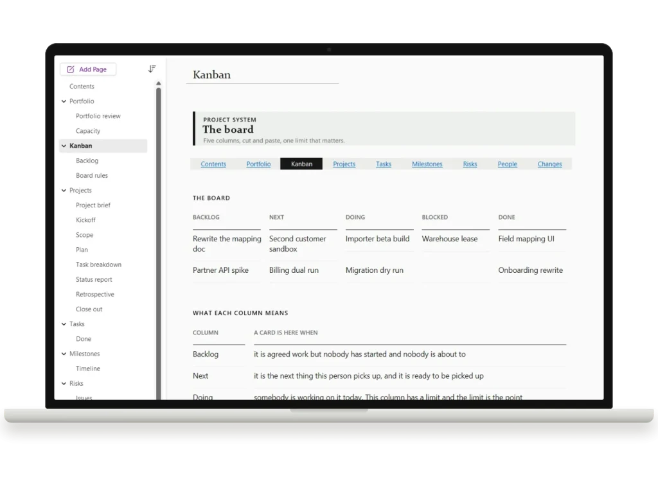Collapse the Milestones section chevron
This screenshot has width=658, height=493.
tap(64, 354)
